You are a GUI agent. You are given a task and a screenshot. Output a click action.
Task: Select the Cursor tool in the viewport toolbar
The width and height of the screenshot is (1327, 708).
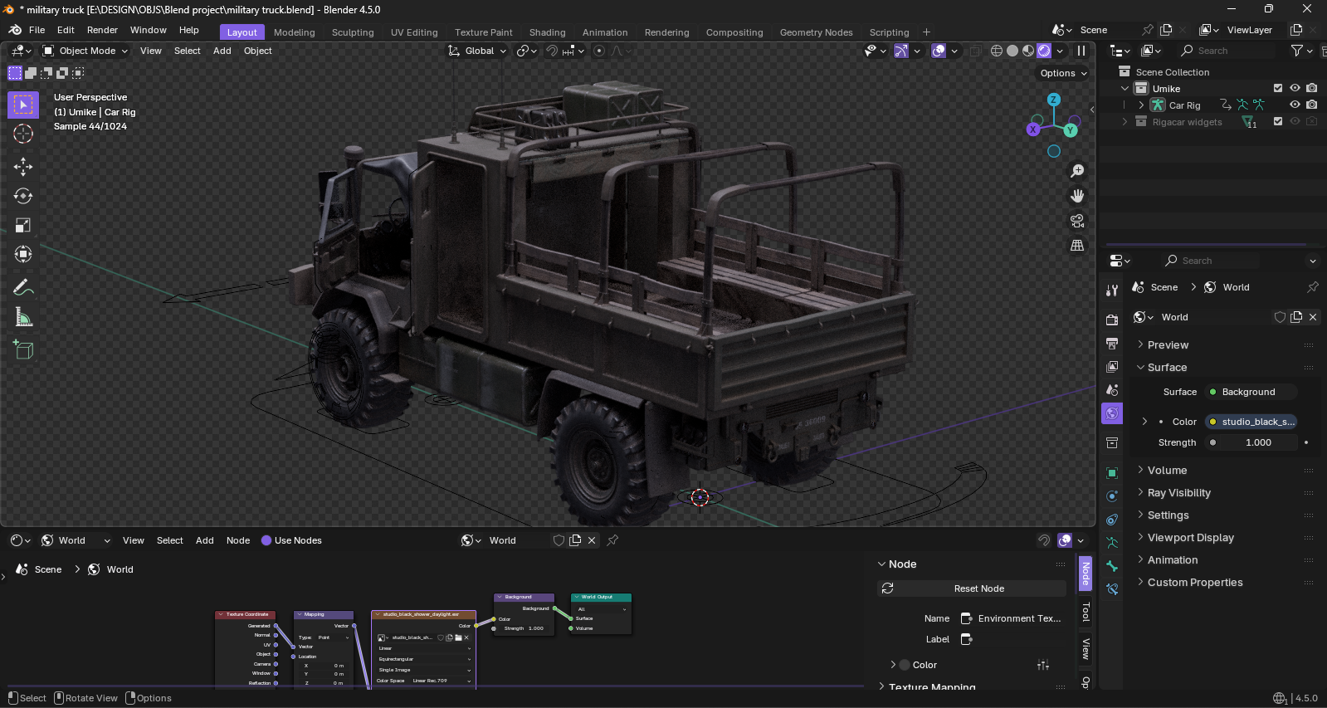coord(23,134)
